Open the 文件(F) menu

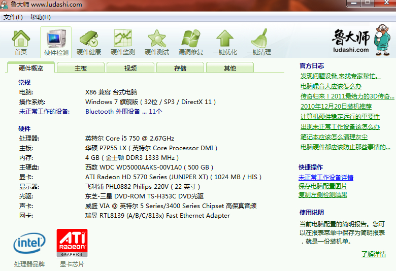click(13, 17)
